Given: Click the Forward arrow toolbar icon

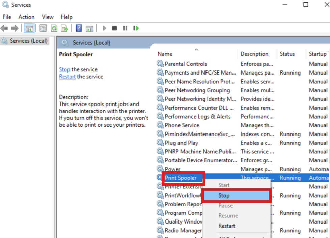Looking at the screenshot, I should (15, 28).
